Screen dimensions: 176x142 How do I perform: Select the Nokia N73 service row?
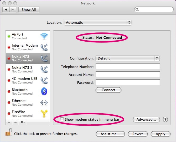tap(28, 58)
